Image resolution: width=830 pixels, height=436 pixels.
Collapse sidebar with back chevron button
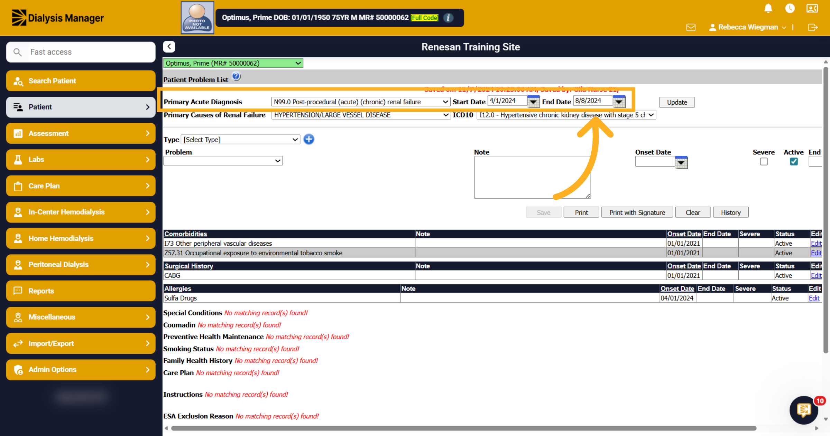(x=169, y=47)
